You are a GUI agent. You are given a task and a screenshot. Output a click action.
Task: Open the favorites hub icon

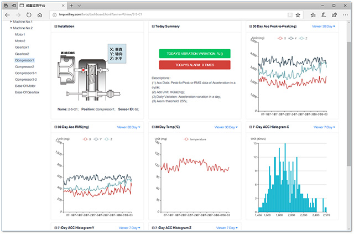coord(313,15)
